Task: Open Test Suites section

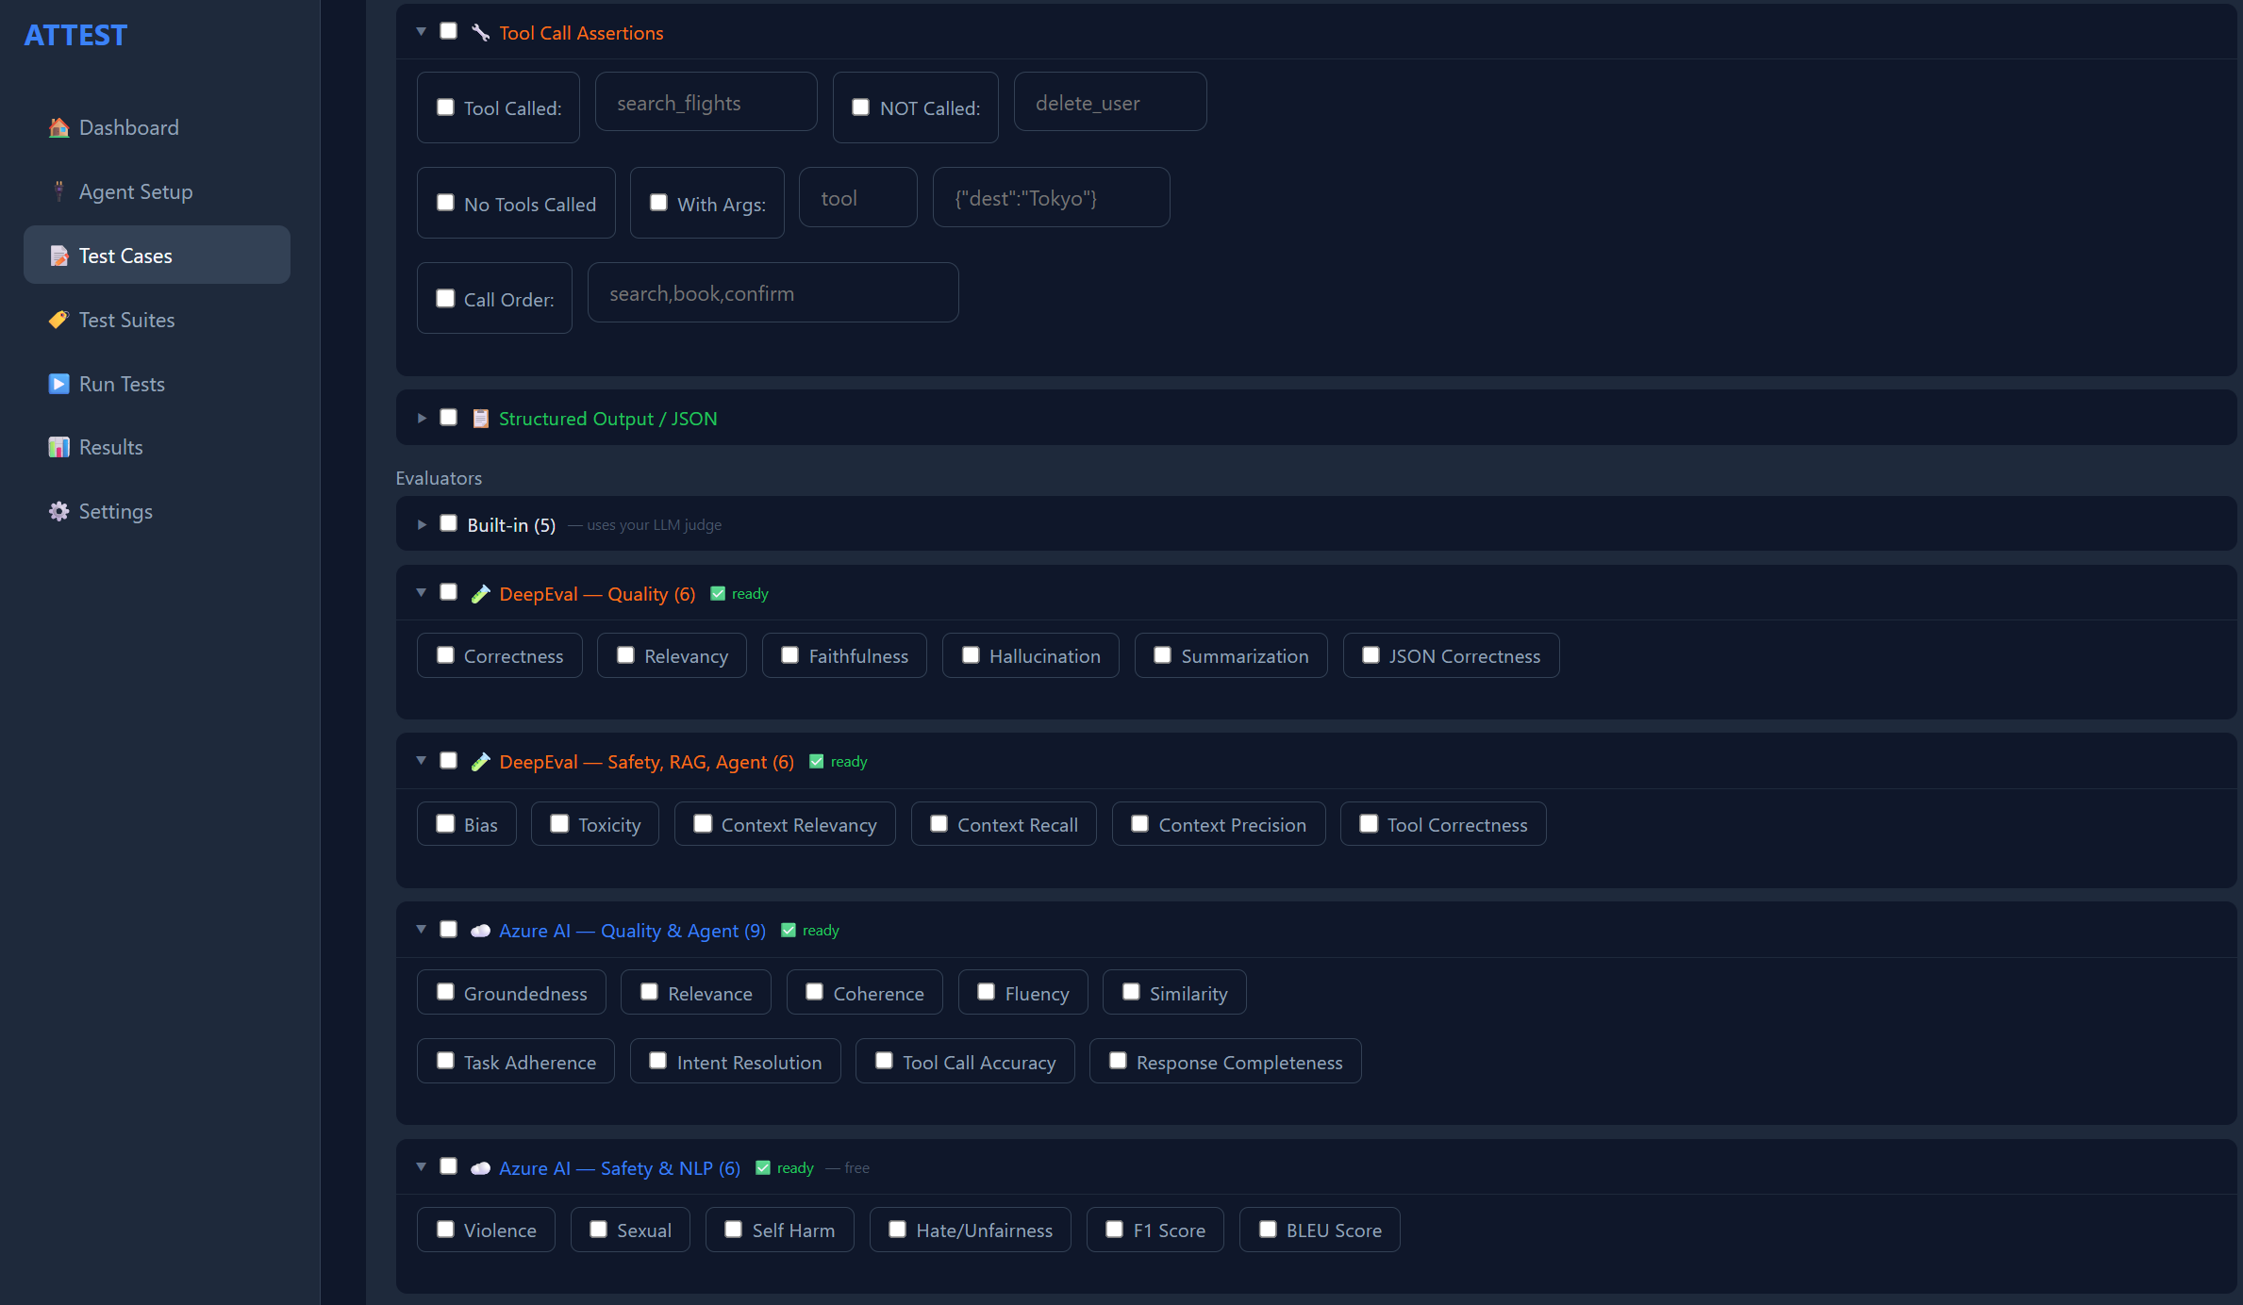Action: (x=157, y=320)
